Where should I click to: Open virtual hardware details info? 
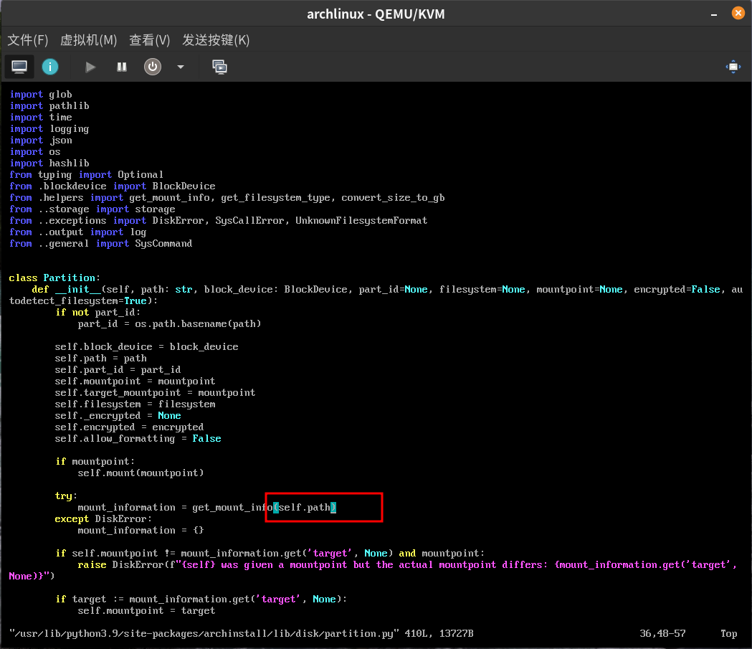coord(50,67)
